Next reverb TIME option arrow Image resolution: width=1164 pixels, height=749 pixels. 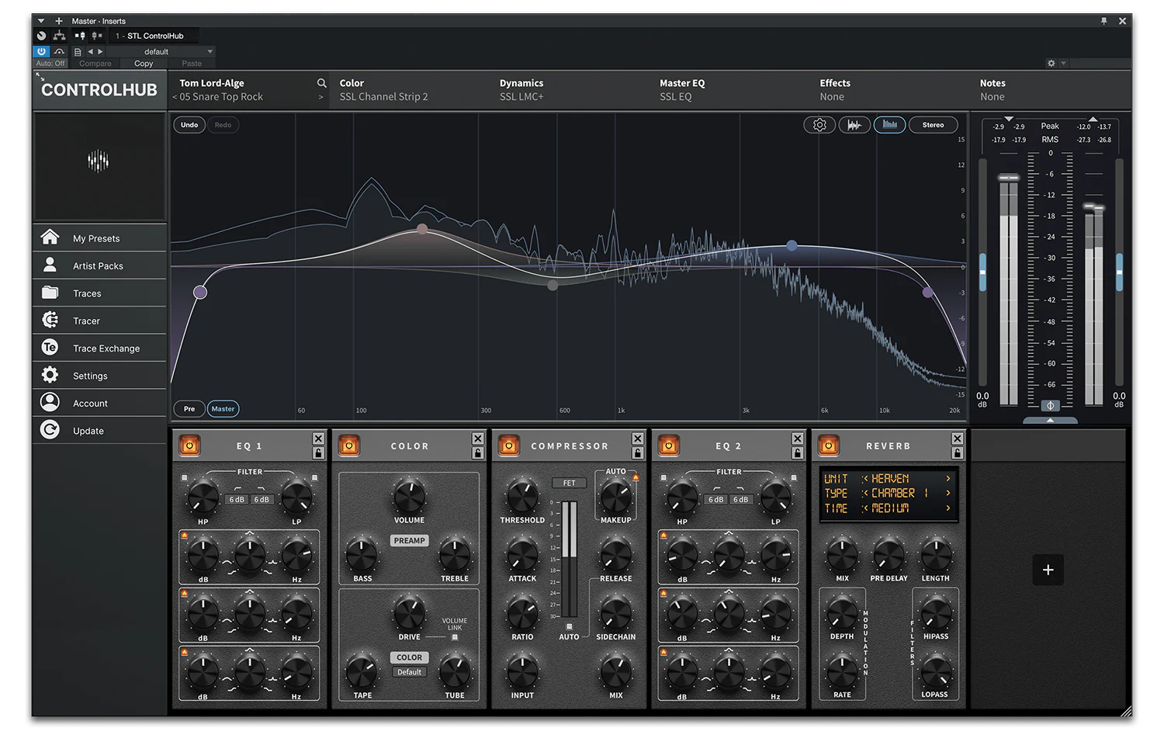click(x=948, y=508)
